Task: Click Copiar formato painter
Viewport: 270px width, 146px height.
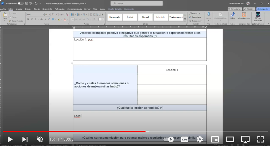Action: click(x=17, y=21)
